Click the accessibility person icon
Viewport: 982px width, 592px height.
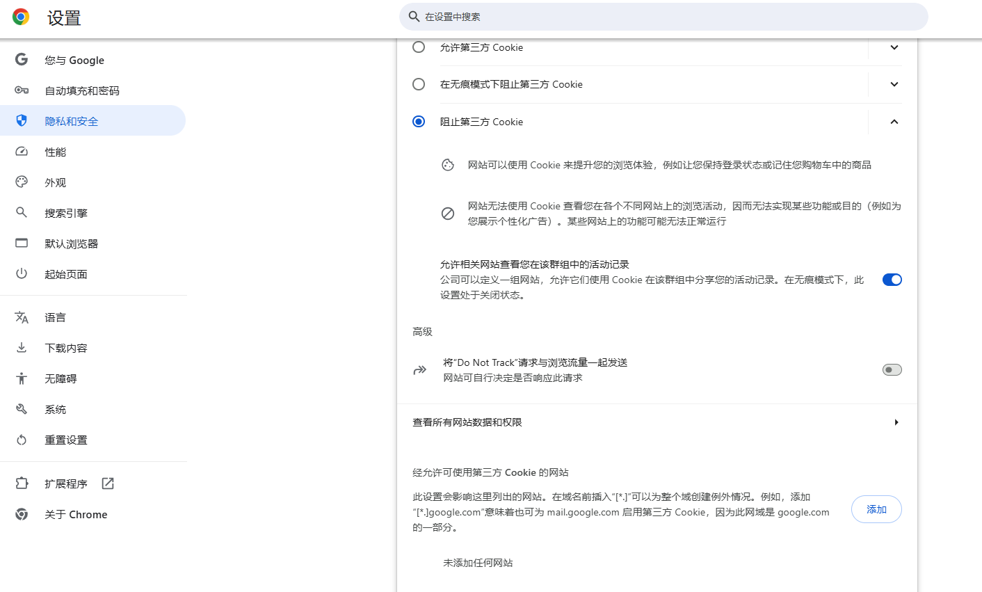pos(22,378)
